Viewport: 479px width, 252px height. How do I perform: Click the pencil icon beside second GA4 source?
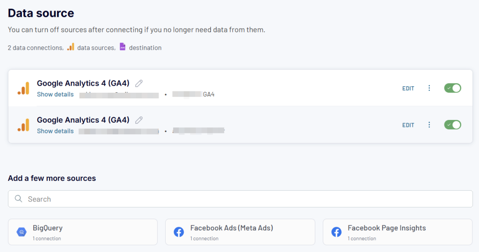coord(139,120)
